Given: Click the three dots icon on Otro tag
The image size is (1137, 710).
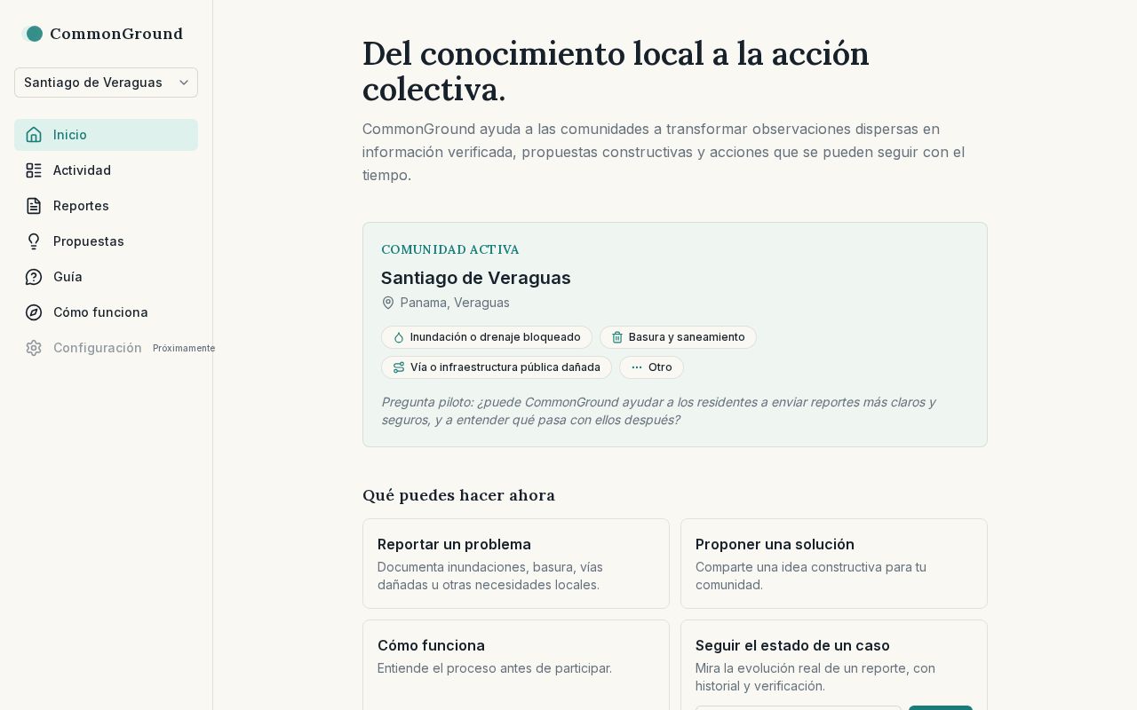Looking at the screenshot, I should 637,367.
